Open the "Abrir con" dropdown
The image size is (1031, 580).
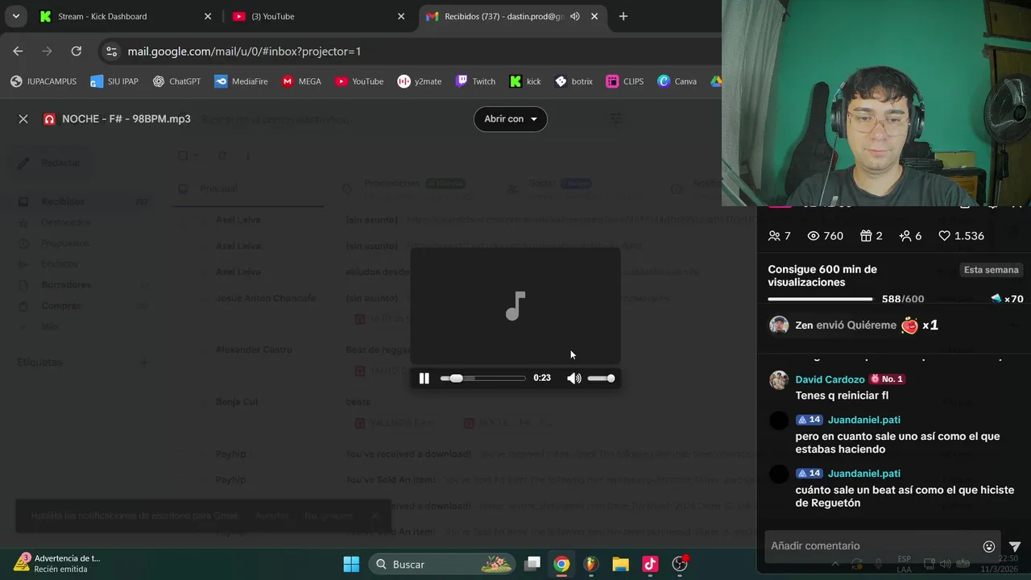click(511, 118)
